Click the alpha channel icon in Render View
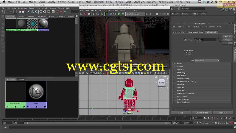Screen dimensions: 236x133 (111, 14)
